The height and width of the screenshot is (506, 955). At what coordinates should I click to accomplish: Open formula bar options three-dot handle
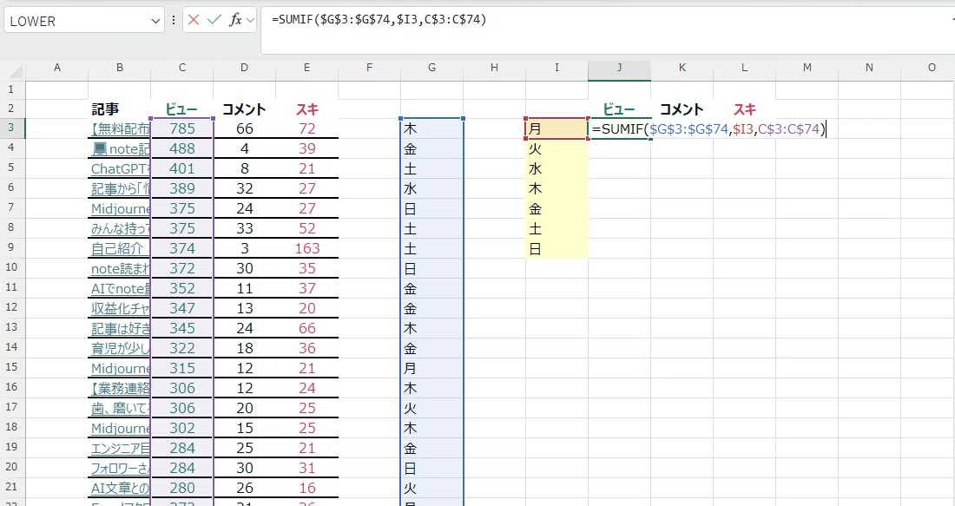(x=174, y=20)
